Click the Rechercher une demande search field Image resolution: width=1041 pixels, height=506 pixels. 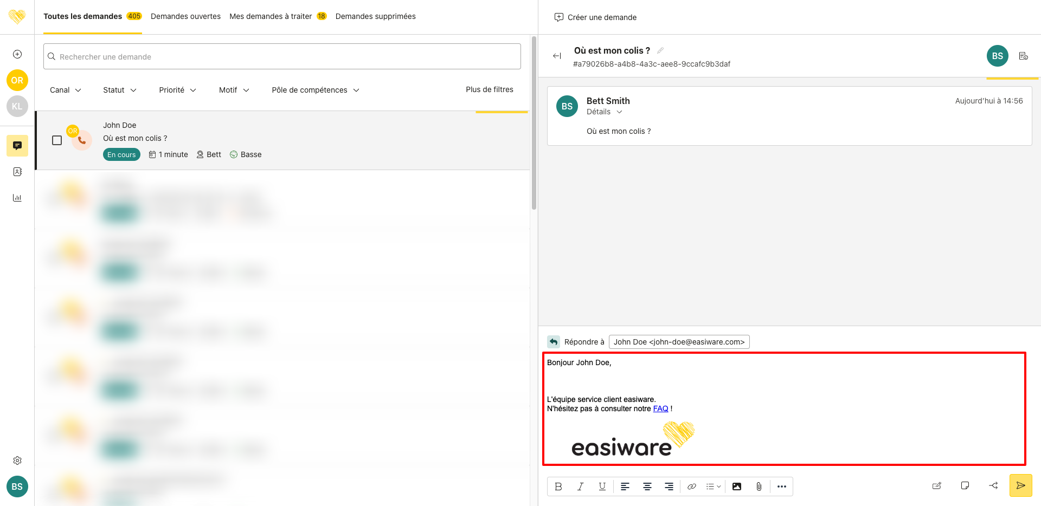point(282,56)
